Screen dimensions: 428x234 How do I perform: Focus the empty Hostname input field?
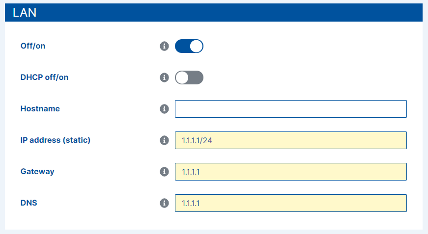pos(290,109)
